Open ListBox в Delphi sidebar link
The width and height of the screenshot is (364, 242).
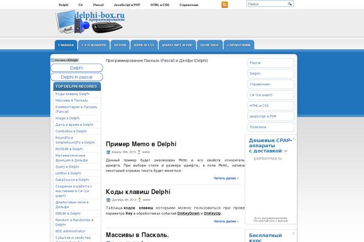coord(68,173)
